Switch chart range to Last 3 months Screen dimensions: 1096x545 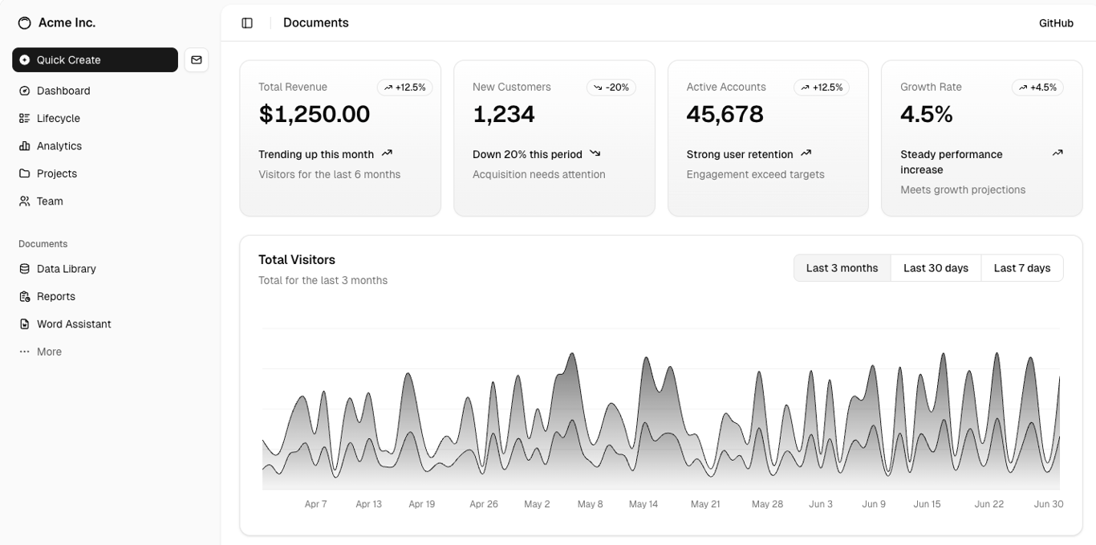[x=842, y=268]
